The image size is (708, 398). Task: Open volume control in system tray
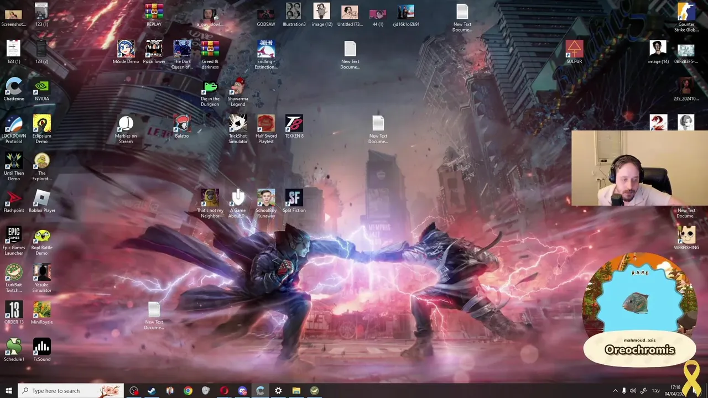click(633, 391)
